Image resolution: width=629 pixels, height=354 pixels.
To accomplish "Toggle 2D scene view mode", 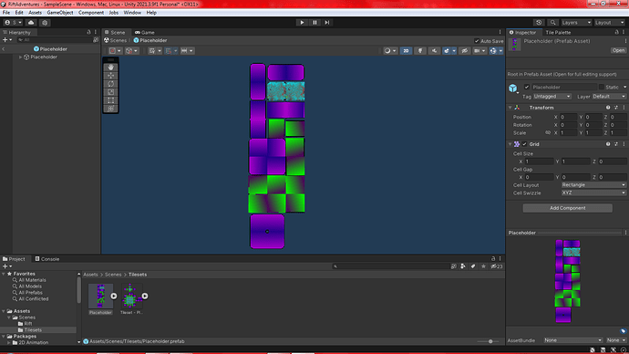I will click(406, 50).
